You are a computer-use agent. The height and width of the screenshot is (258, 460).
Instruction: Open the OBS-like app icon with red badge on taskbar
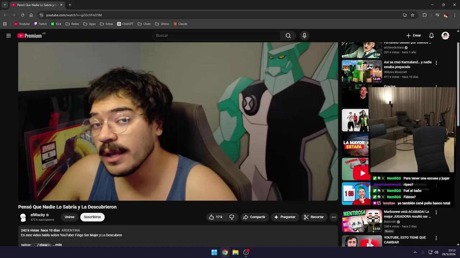coord(246,252)
